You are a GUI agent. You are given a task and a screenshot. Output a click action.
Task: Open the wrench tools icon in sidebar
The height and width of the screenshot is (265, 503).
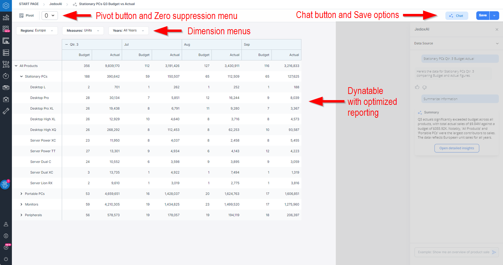(6, 111)
